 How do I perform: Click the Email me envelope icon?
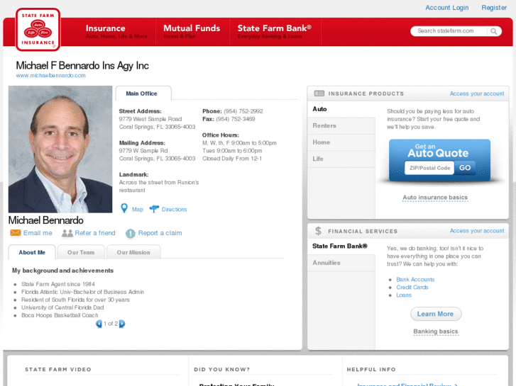[x=16, y=233]
